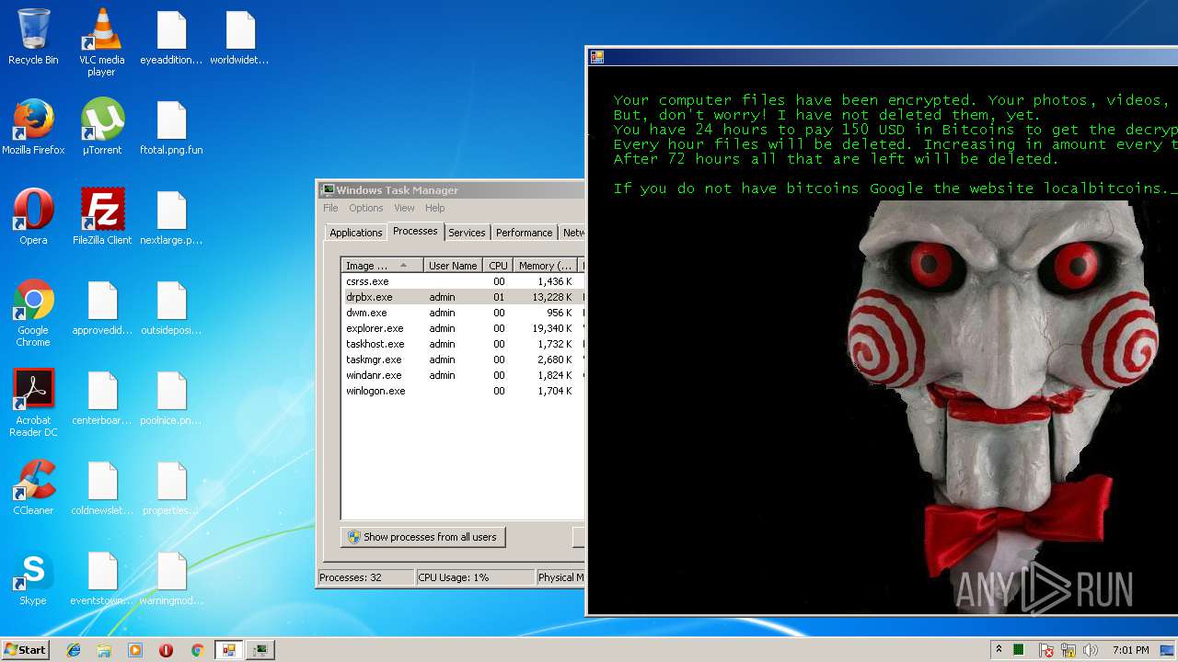Launch Skype desktop shortcut
This screenshot has height=662, width=1178.
[x=33, y=578]
